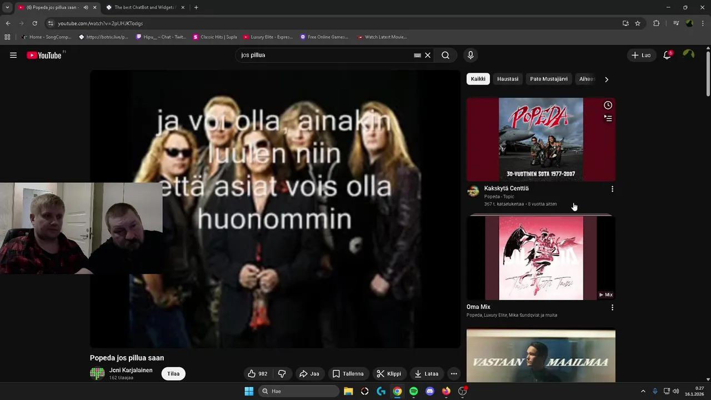Add Kaksikytä Centtiä to Watch later
This screenshot has height=400, width=711.
[x=608, y=106]
